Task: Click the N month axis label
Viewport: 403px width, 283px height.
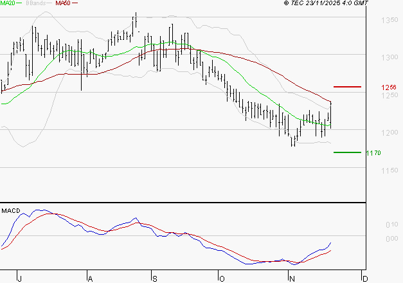Action: click(292, 279)
